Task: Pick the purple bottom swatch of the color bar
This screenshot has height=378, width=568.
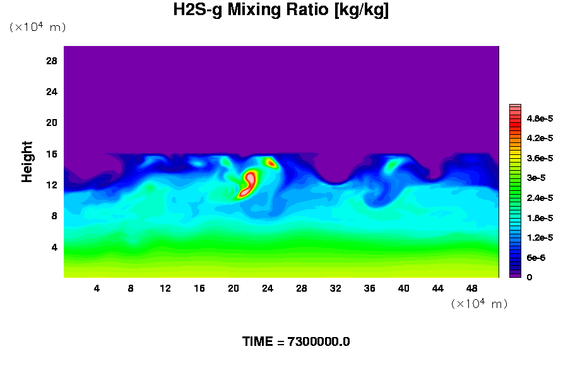Action: tap(515, 275)
